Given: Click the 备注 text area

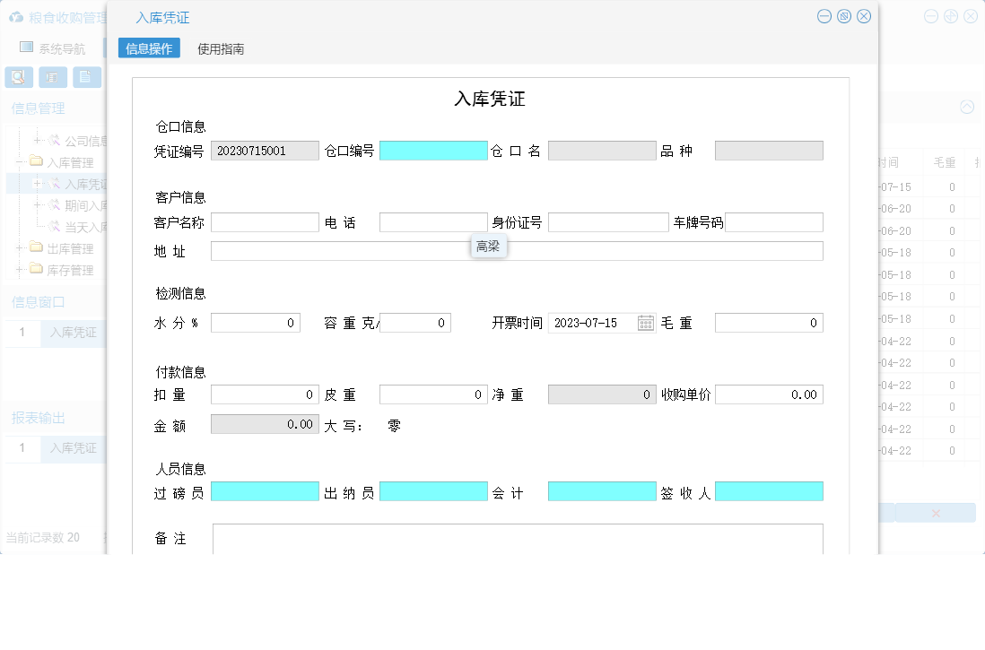Looking at the screenshot, I should pos(516,539).
